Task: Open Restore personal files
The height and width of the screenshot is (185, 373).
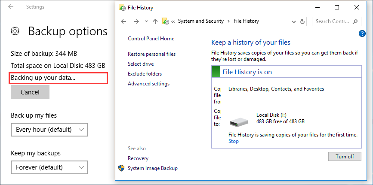Action: [x=151, y=54]
